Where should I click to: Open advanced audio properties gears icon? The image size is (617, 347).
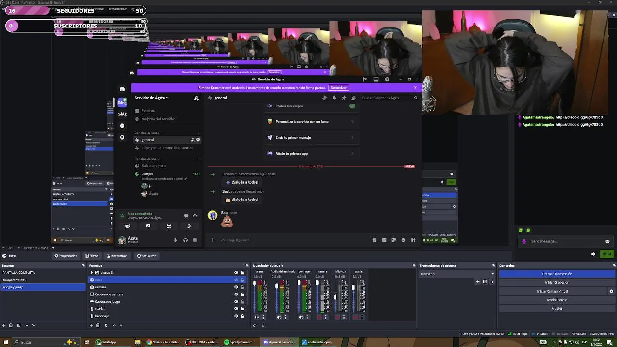click(x=255, y=325)
